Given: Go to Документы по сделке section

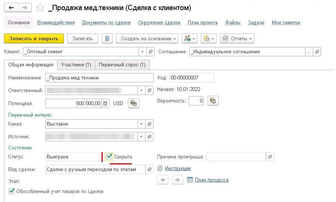Looking at the screenshot, I should [106, 22].
